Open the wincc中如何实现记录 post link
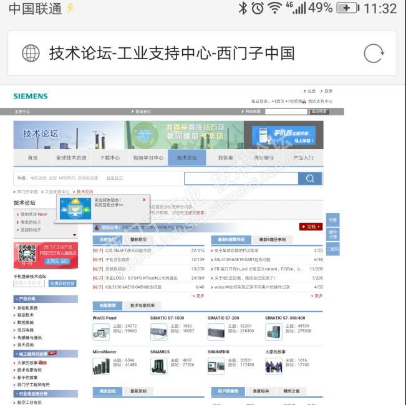This screenshot has height=405, width=406. [x=252, y=287]
